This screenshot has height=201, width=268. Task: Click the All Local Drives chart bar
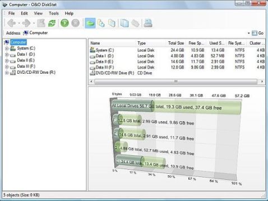(x=176, y=107)
